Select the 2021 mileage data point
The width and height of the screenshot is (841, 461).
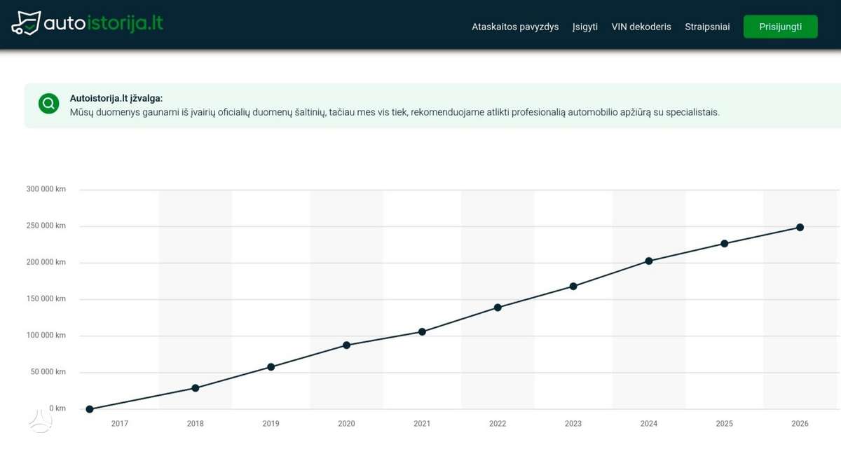pos(422,331)
